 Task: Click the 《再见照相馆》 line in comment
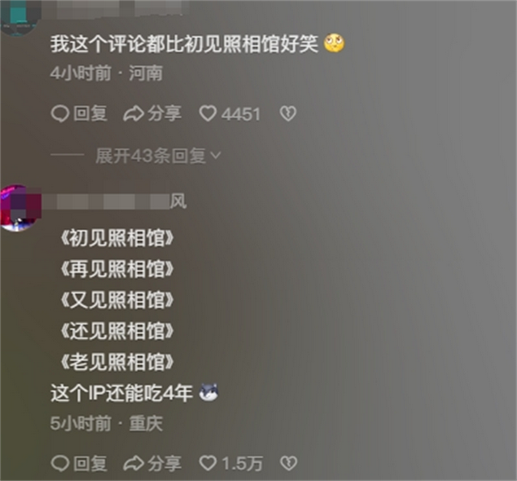pyautogui.click(x=117, y=269)
